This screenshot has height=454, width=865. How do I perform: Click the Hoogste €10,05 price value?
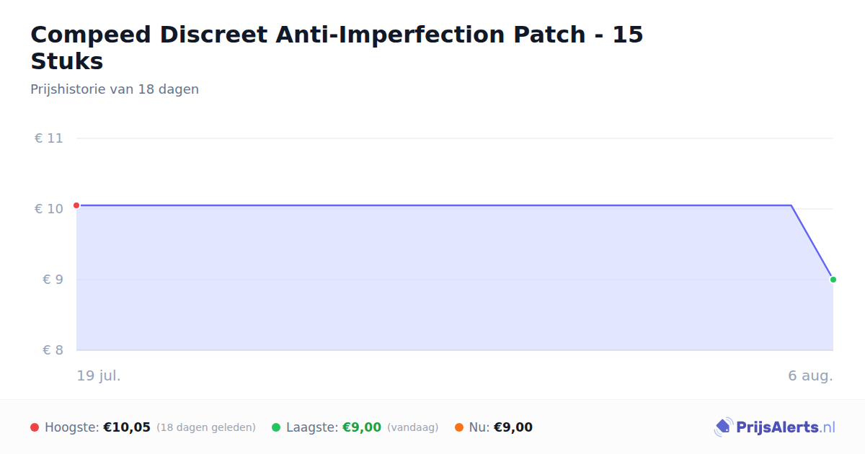(x=127, y=427)
